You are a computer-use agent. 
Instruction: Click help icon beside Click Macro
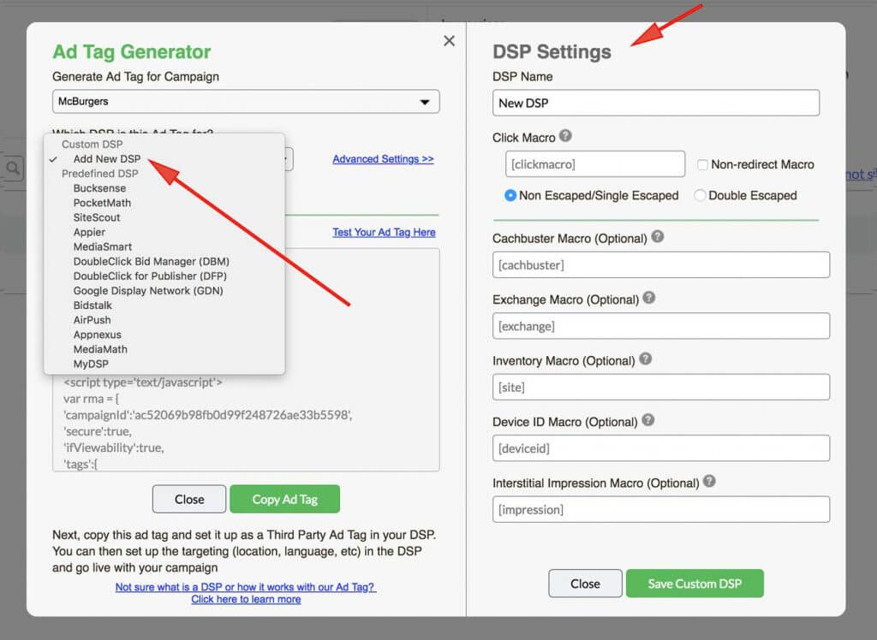click(565, 136)
